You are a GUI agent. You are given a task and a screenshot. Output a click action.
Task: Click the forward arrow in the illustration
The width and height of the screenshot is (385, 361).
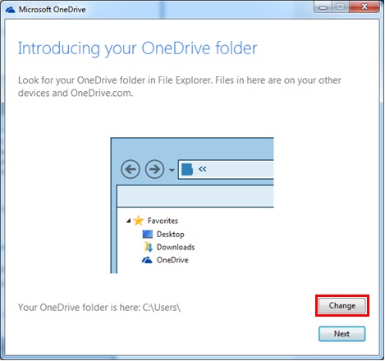[x=154, y=169]
